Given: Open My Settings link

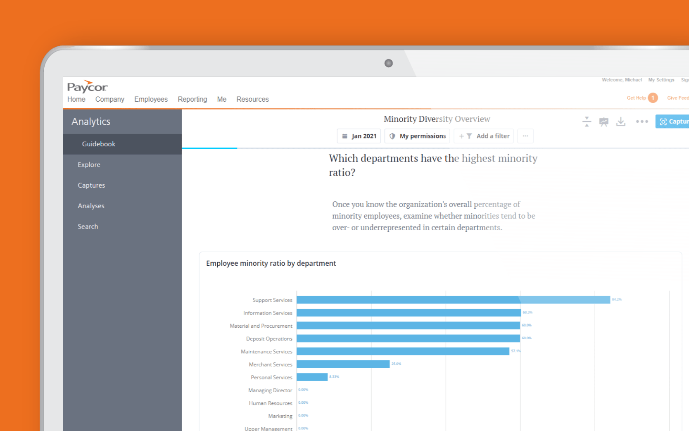Looking at the screenshot, I should click(661, 80).
